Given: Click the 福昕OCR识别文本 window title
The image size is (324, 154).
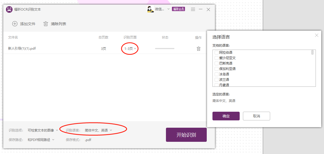Looking at the screenshot, I should 27,9.
